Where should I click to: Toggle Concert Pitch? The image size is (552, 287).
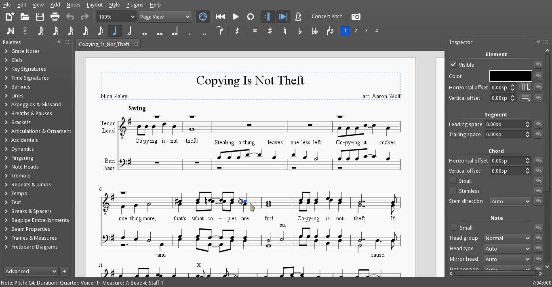coord(327,17)
